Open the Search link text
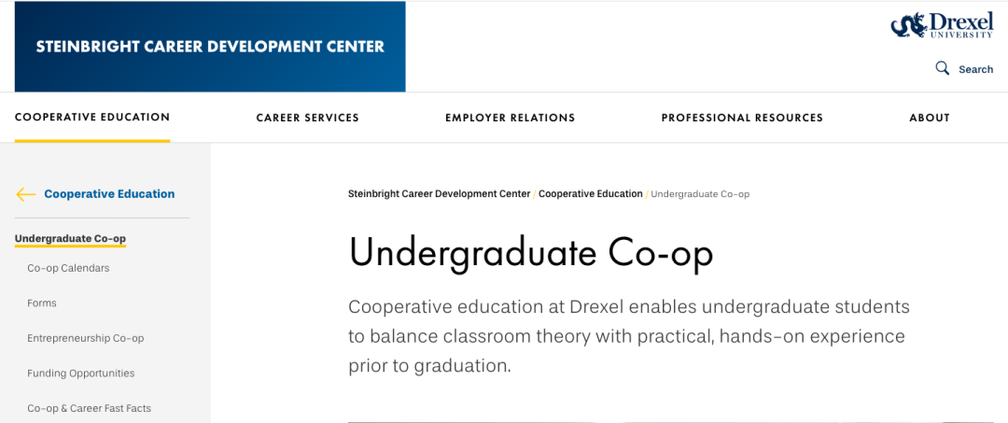 tap(976, 69)
